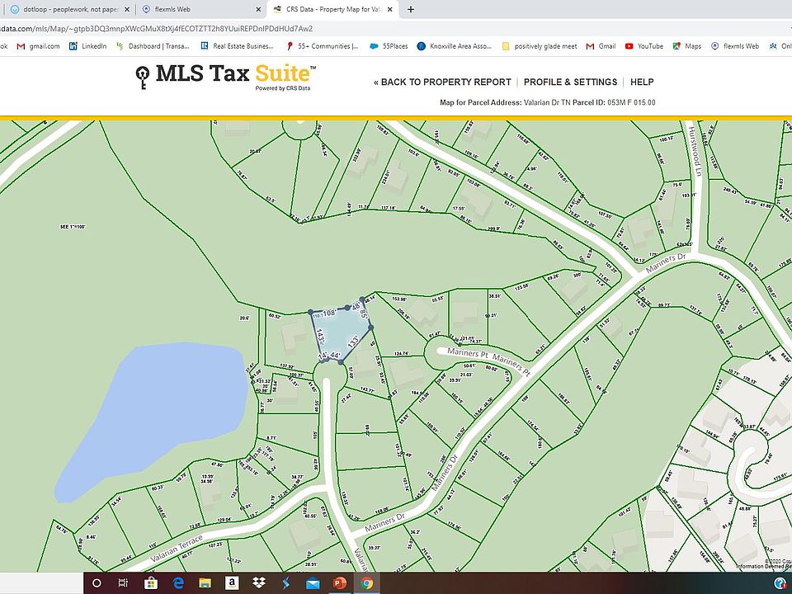Open the Maps bookmark

(687, 46)
